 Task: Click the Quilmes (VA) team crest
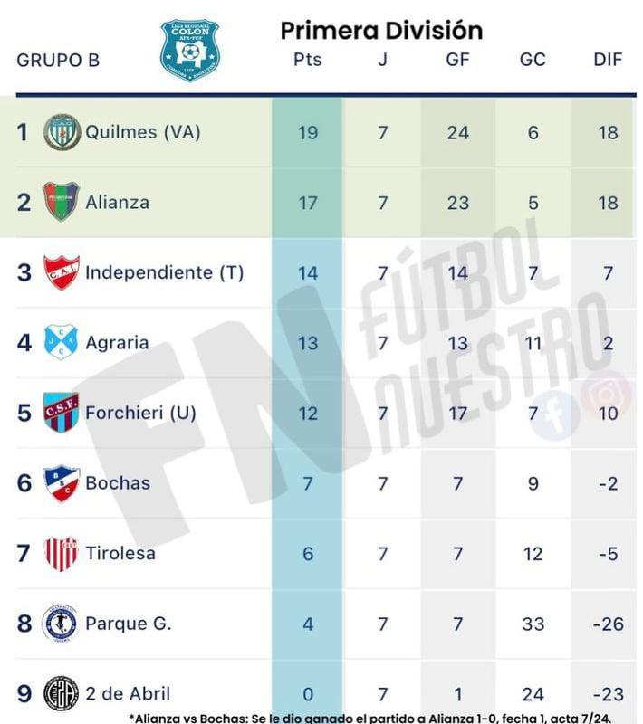(x=62, y=132)
